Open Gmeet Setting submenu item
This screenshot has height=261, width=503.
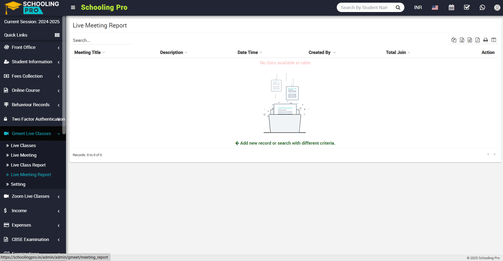(x=18, y=184)
